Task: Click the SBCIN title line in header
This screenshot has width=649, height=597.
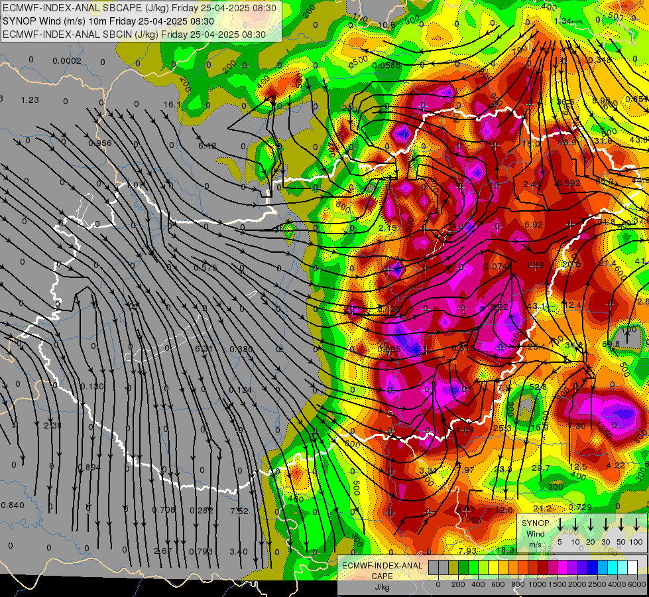Action: pyautogui.click(x=134, y=34)
